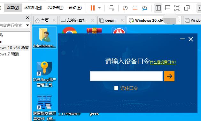Toggle the thumbnail bar view icon
Viewport: 201px width, 121px height.
[168, 8]
